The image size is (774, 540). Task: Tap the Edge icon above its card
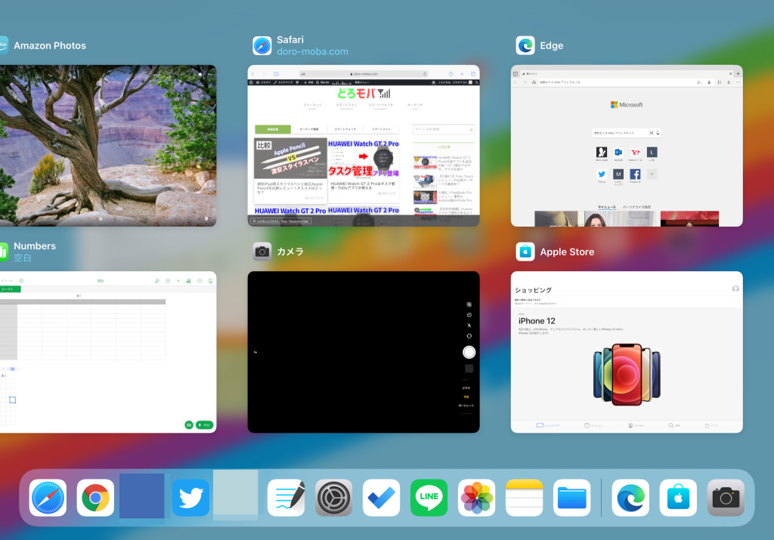525,45
